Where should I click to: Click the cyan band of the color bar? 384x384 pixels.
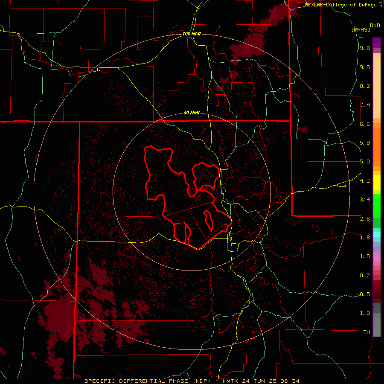377,235
